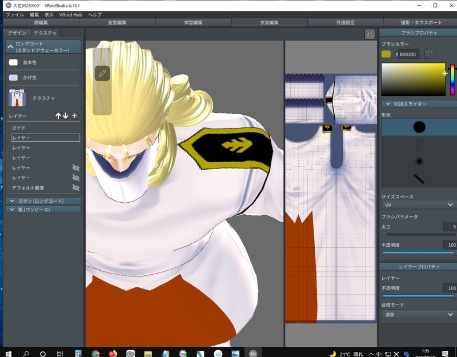Click the volume speaker tray icon
457x357 pixels.
(379, 354)
